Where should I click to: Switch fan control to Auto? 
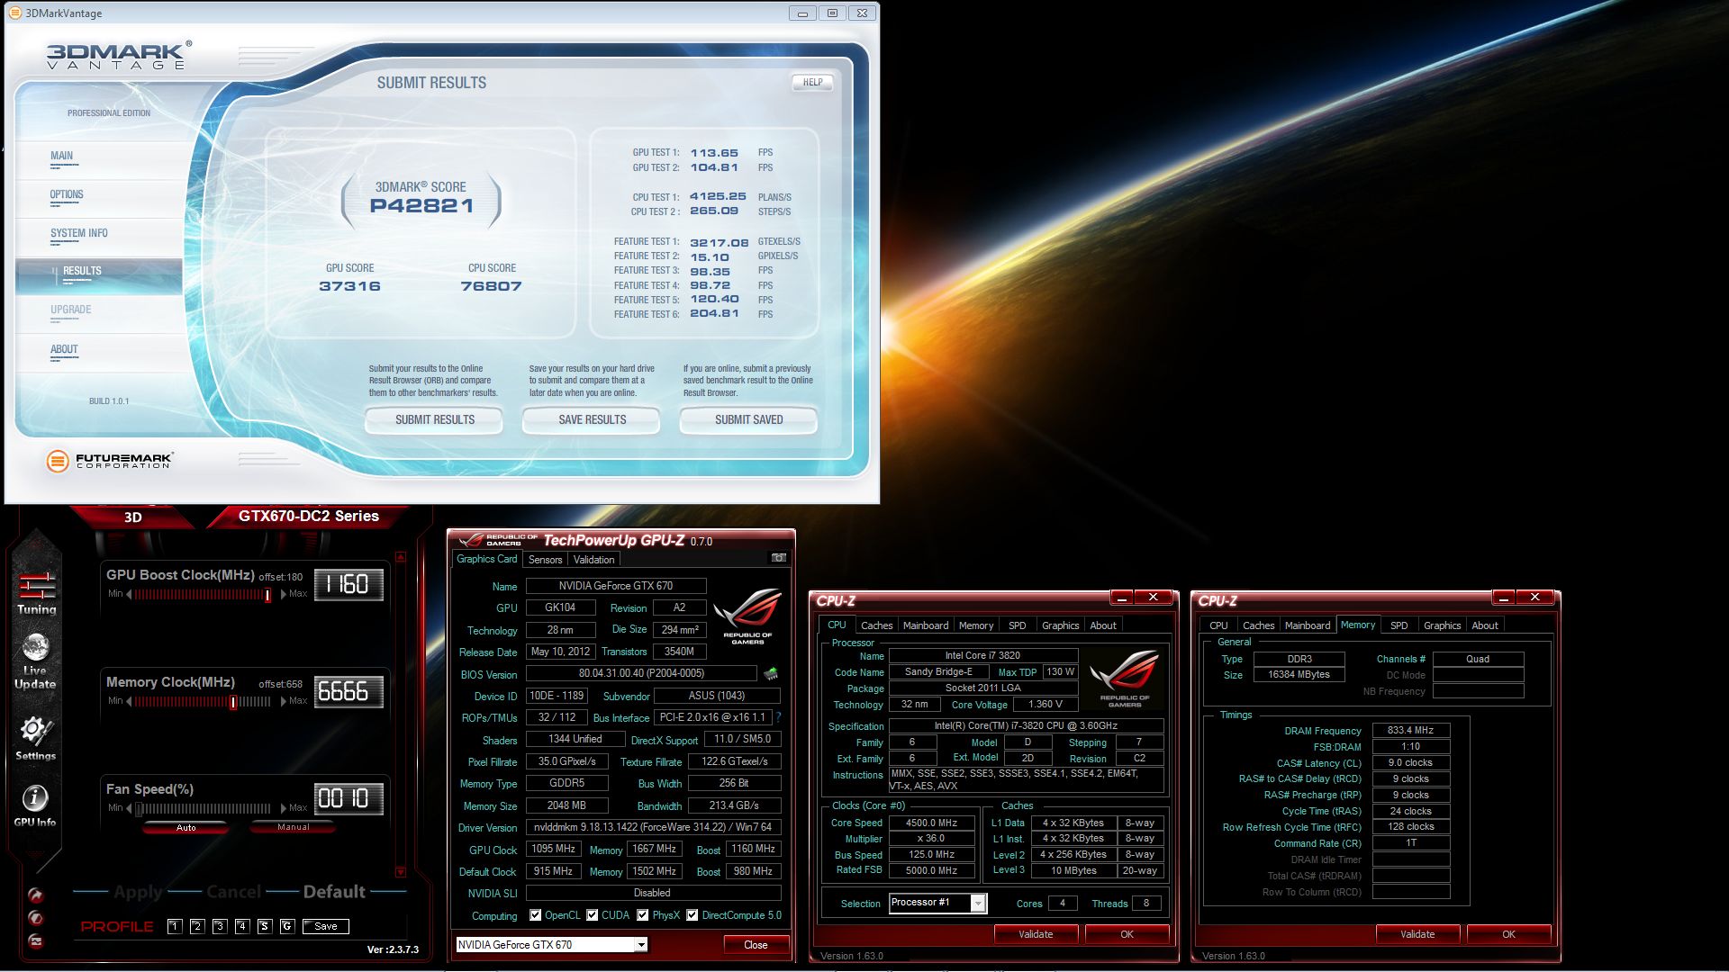click(186, 827)
